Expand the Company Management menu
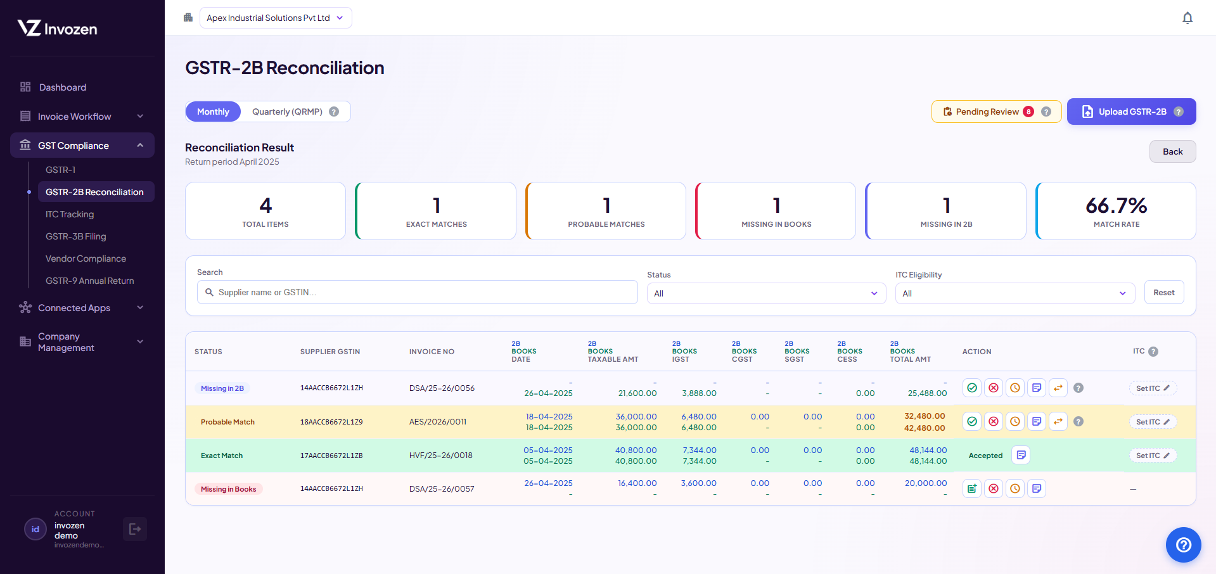 (82, 342)
